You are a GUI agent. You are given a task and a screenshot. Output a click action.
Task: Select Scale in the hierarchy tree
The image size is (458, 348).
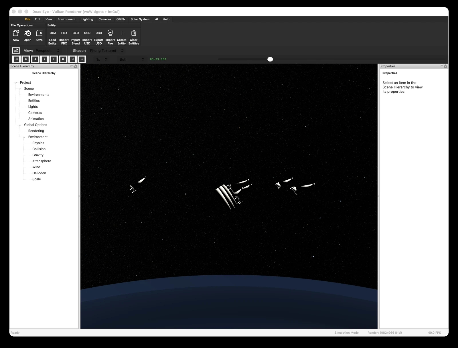point(36,179)
